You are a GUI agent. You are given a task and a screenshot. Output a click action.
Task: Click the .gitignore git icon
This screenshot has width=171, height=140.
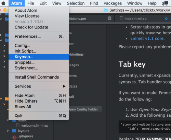[14, 137]
